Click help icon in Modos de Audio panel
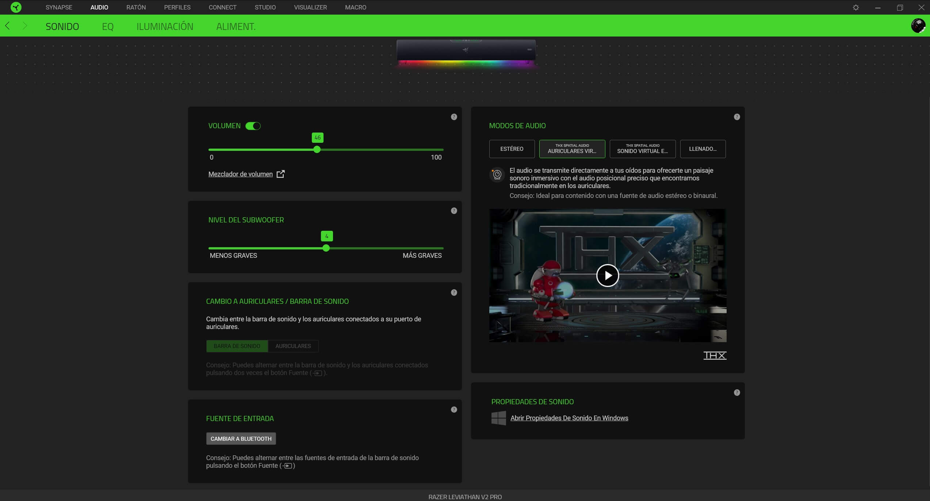930x501 pixels. tap(737, 117)
